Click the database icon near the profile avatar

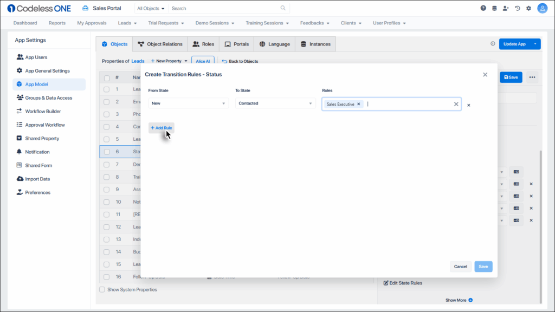pos(494,8)
